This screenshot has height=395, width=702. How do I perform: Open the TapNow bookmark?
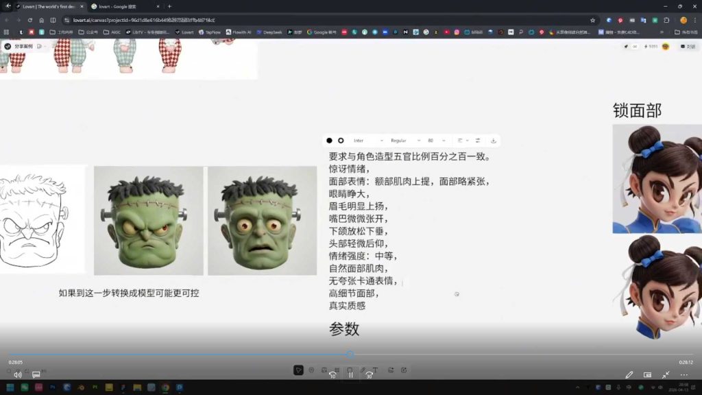(x=210, y=32)
